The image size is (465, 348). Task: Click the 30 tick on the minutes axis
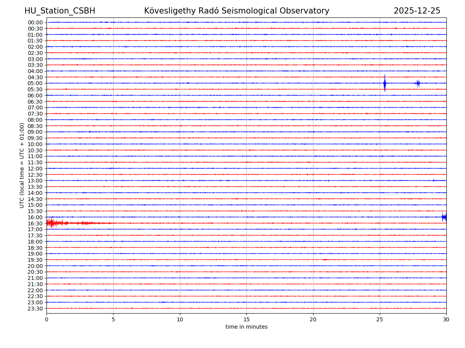click(x=446, y=320)
